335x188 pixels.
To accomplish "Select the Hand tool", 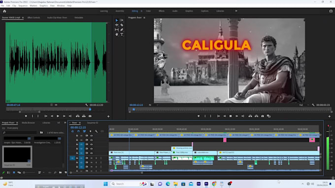I will pyautogui.click(x=117, y=34).
